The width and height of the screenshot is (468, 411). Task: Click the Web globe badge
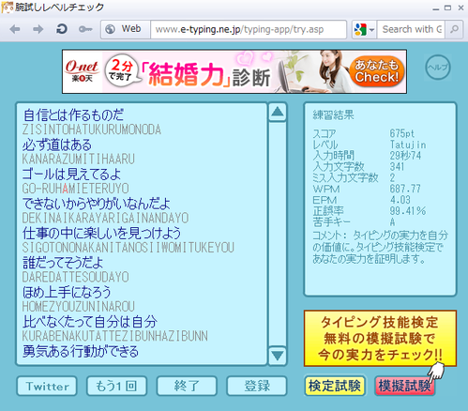(125, 29)
